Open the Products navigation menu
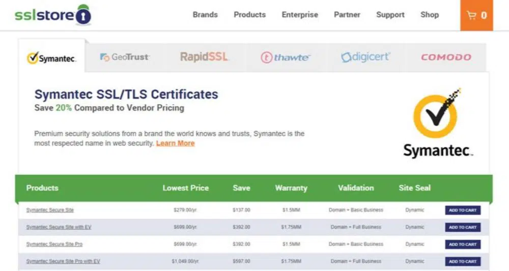Image resolution: width=509 pixels, height=271 pixels. 249,15
